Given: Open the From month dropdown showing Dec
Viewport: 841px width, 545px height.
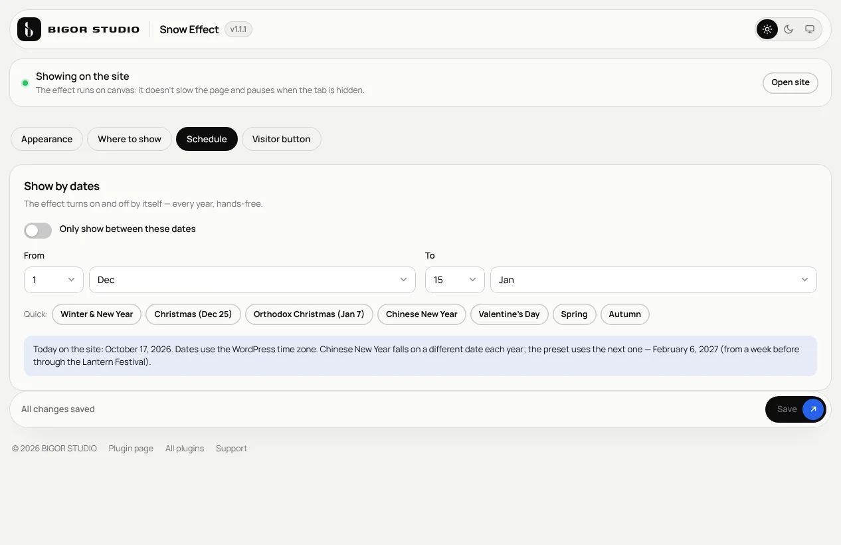Looking at the screenshot, I should pyautogui.click(x=252, y=280).
